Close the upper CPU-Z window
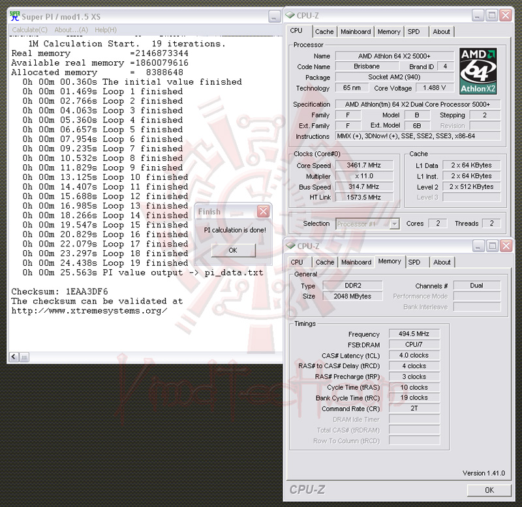 pyautogui.click(x=506, y=15)
